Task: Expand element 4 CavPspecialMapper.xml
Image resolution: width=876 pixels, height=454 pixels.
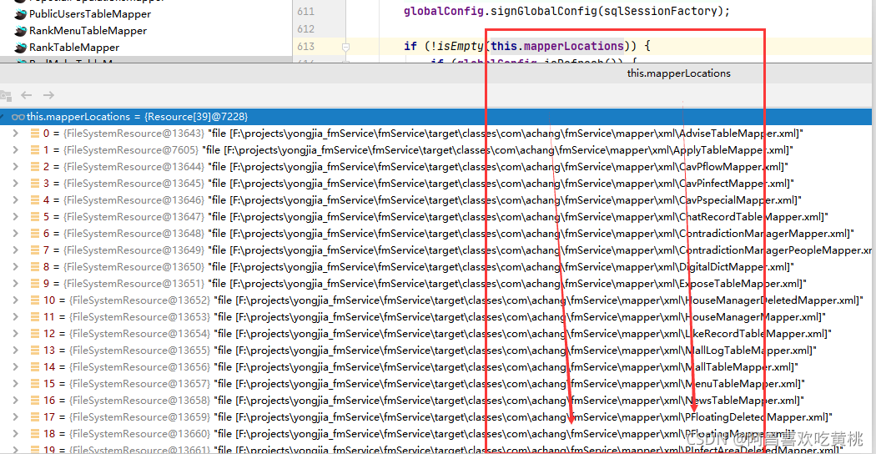Action: click(16, 200)
